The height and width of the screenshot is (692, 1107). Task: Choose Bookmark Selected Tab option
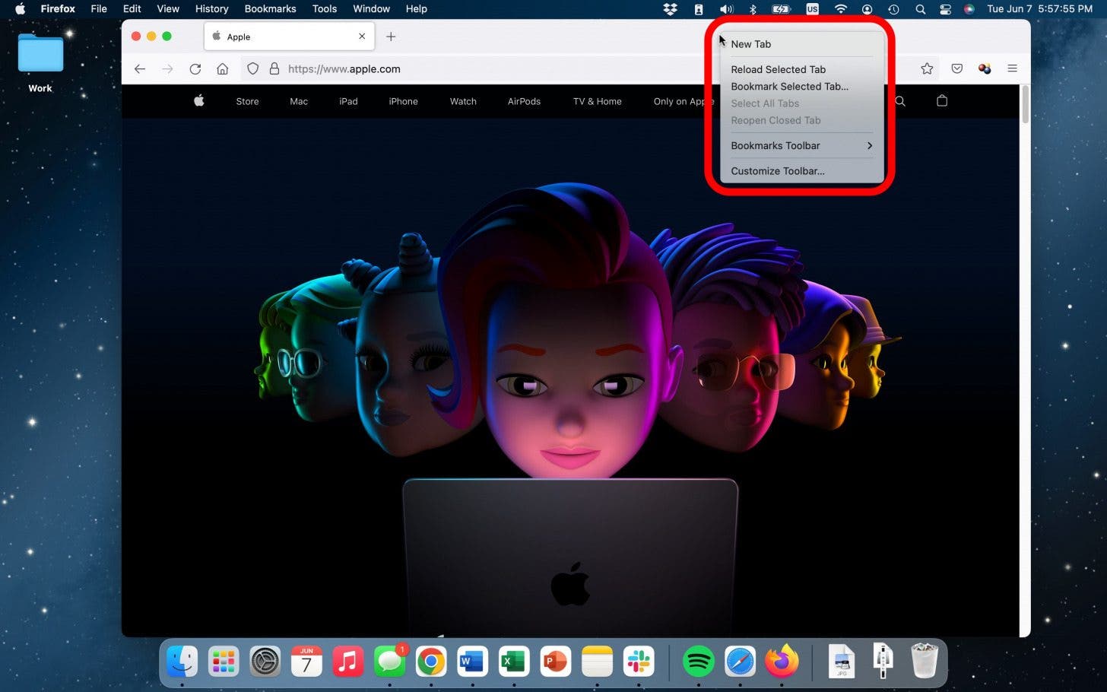789,87
